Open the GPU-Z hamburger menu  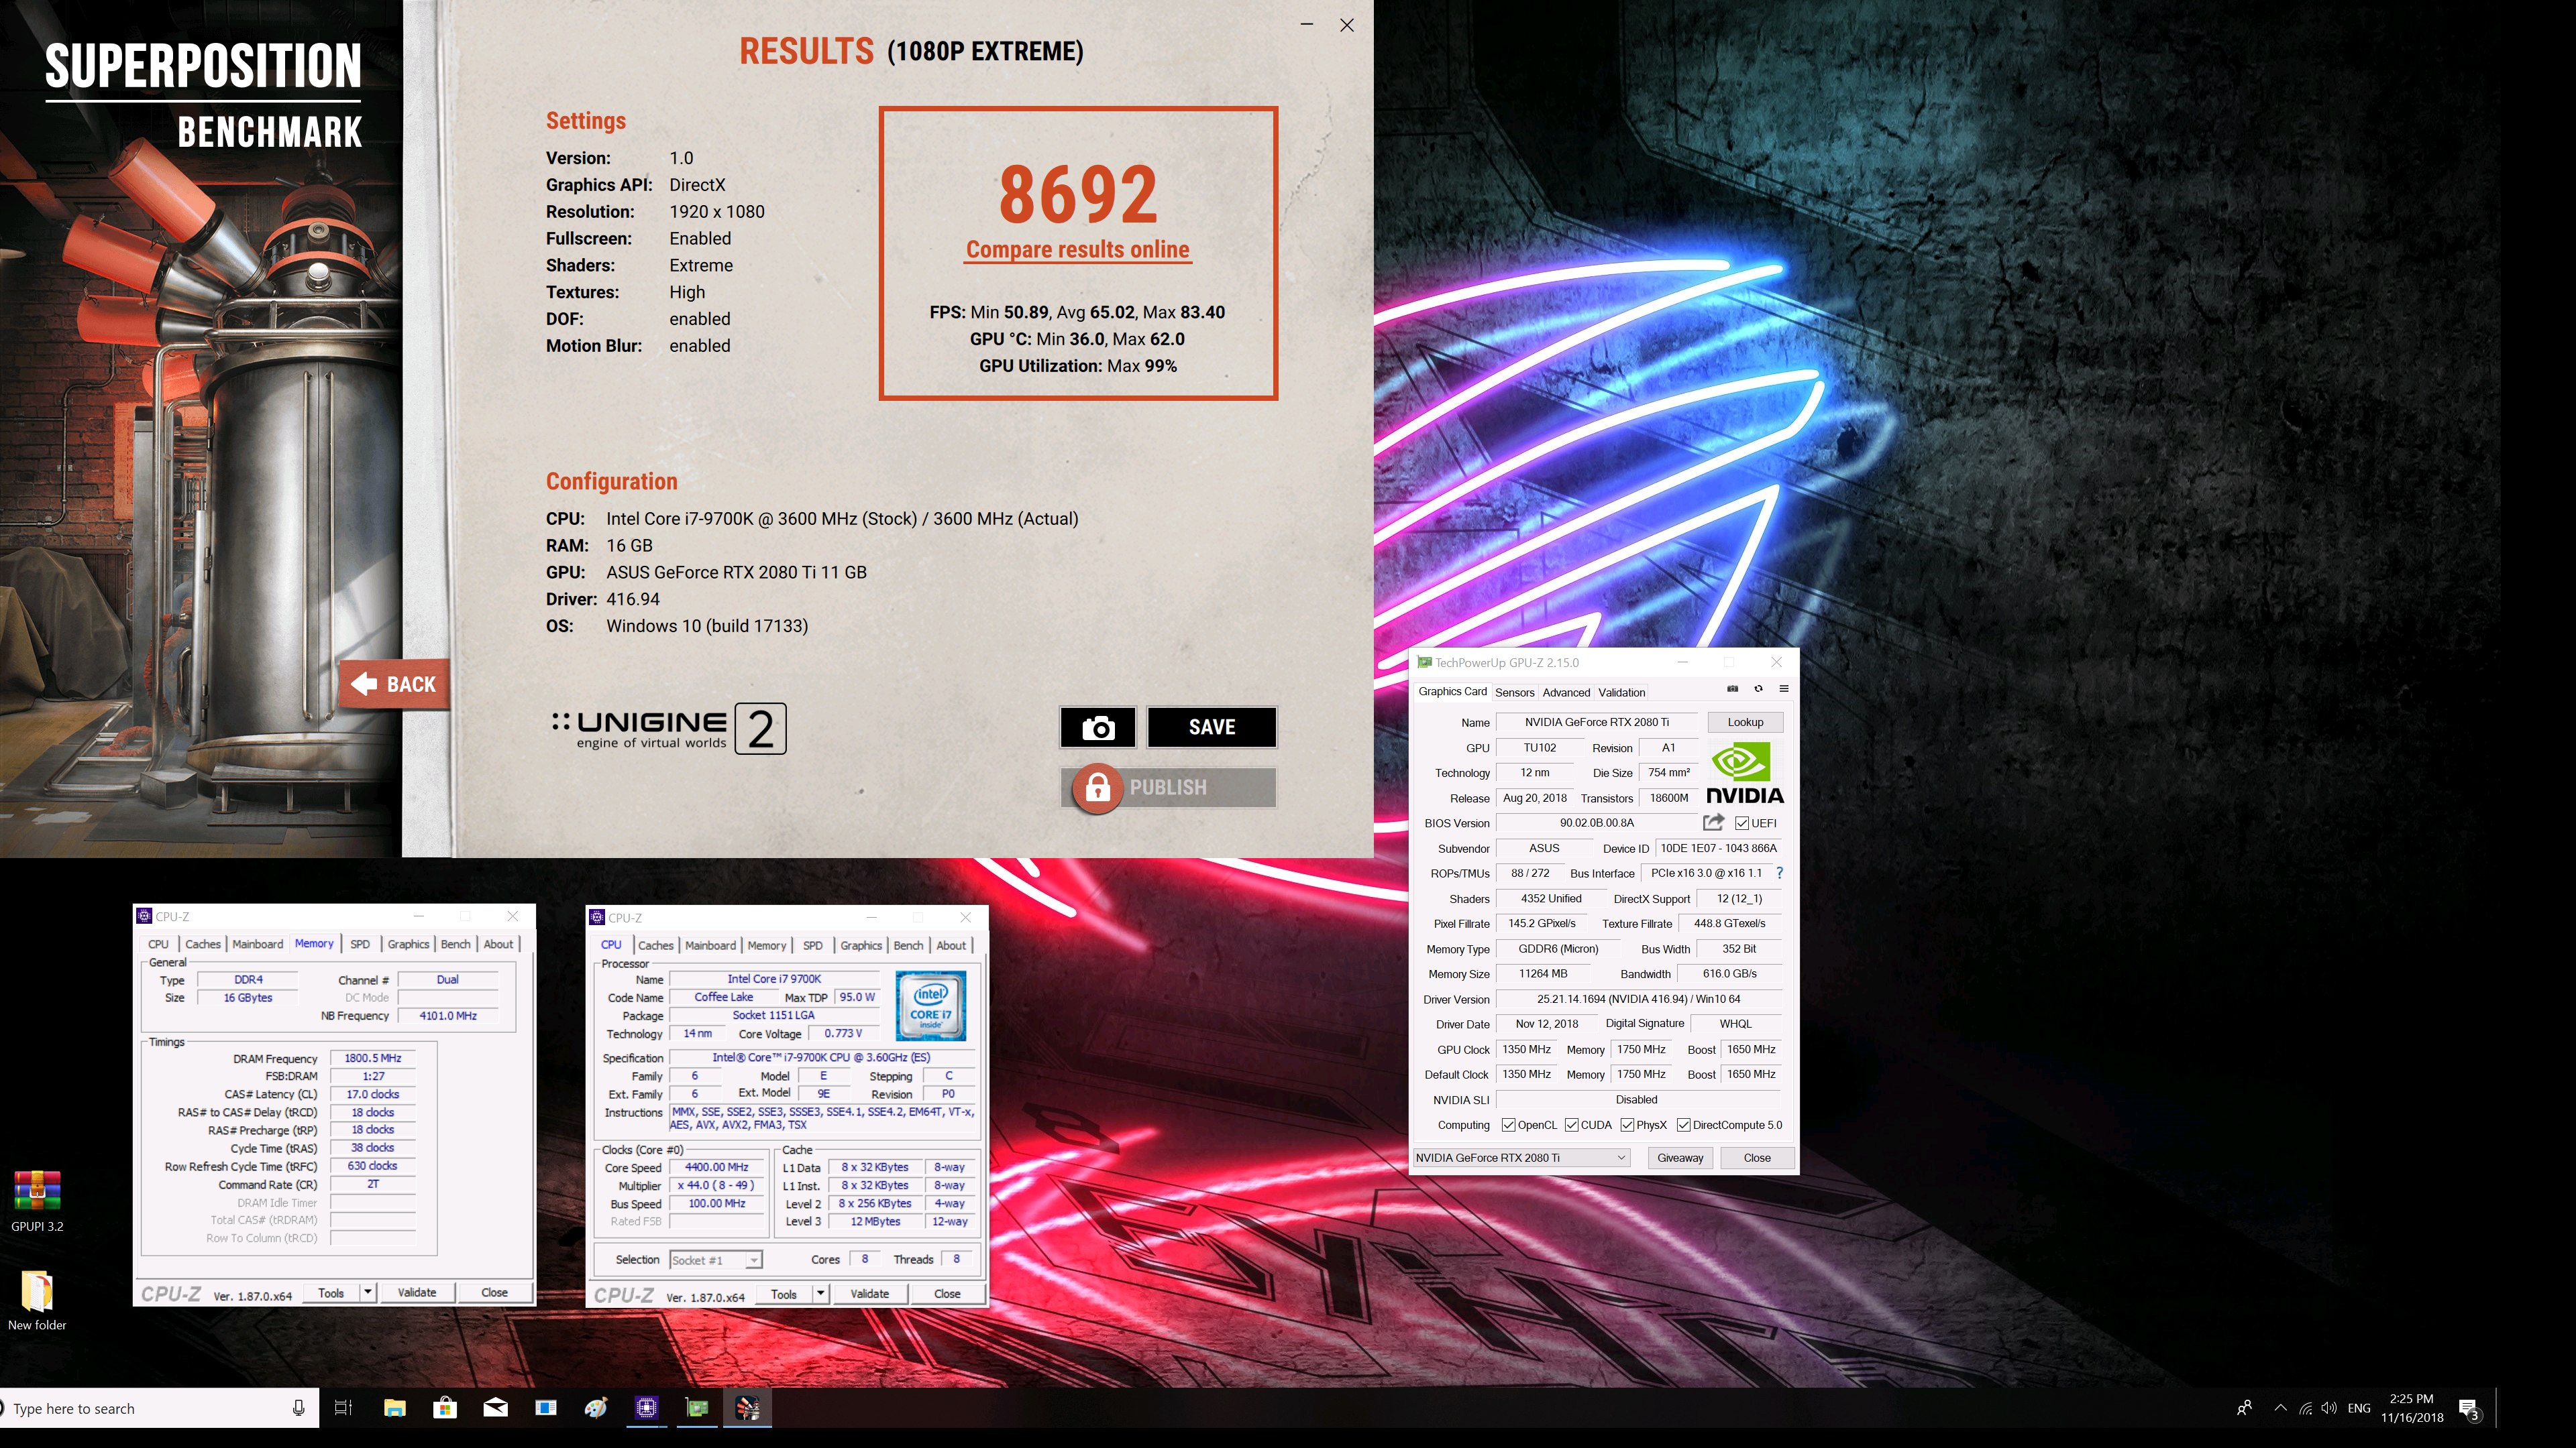tap(1783, 688)
